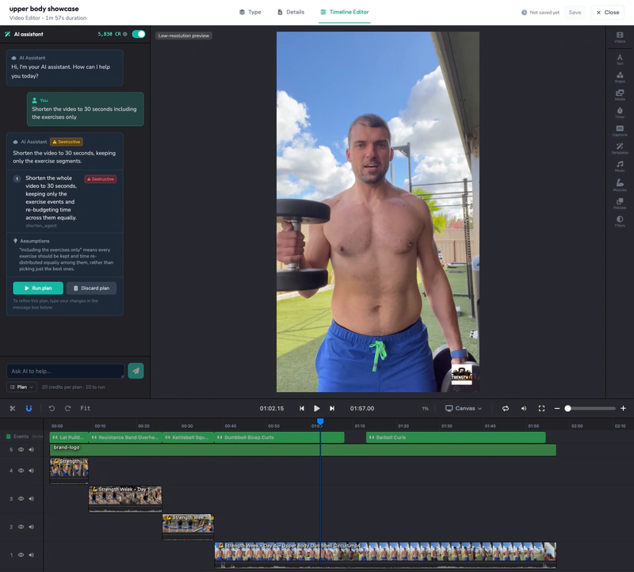Click the Events track lock icon
This screenshot has width=634, height=572.
[x=8, y=437]
